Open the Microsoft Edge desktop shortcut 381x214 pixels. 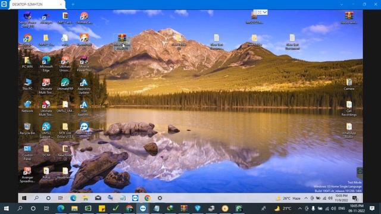point(46,64)
